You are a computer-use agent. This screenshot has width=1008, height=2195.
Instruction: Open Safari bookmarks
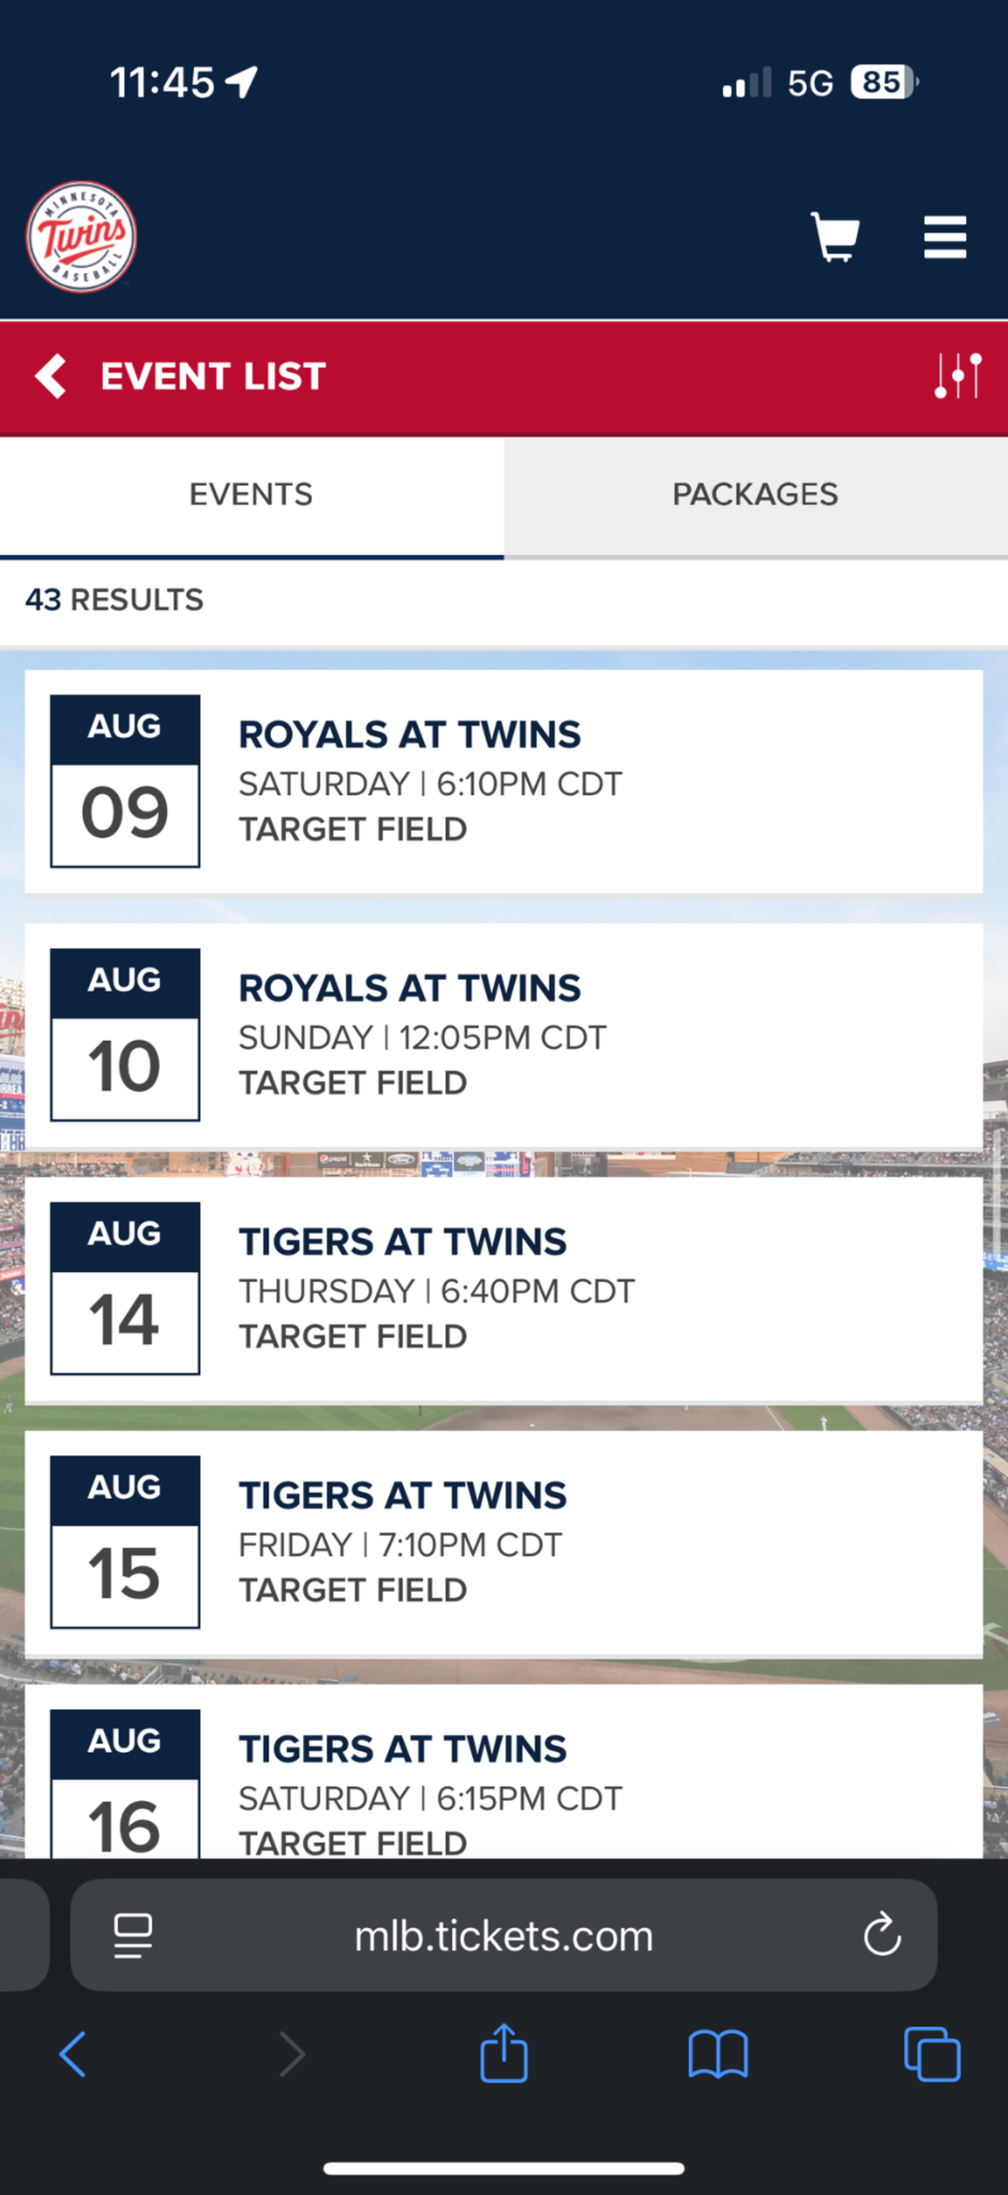718,2054
